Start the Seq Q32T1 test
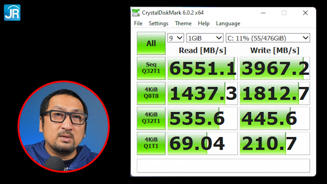The height and width of the screenshot is (184, 327). tap(151, 68)
